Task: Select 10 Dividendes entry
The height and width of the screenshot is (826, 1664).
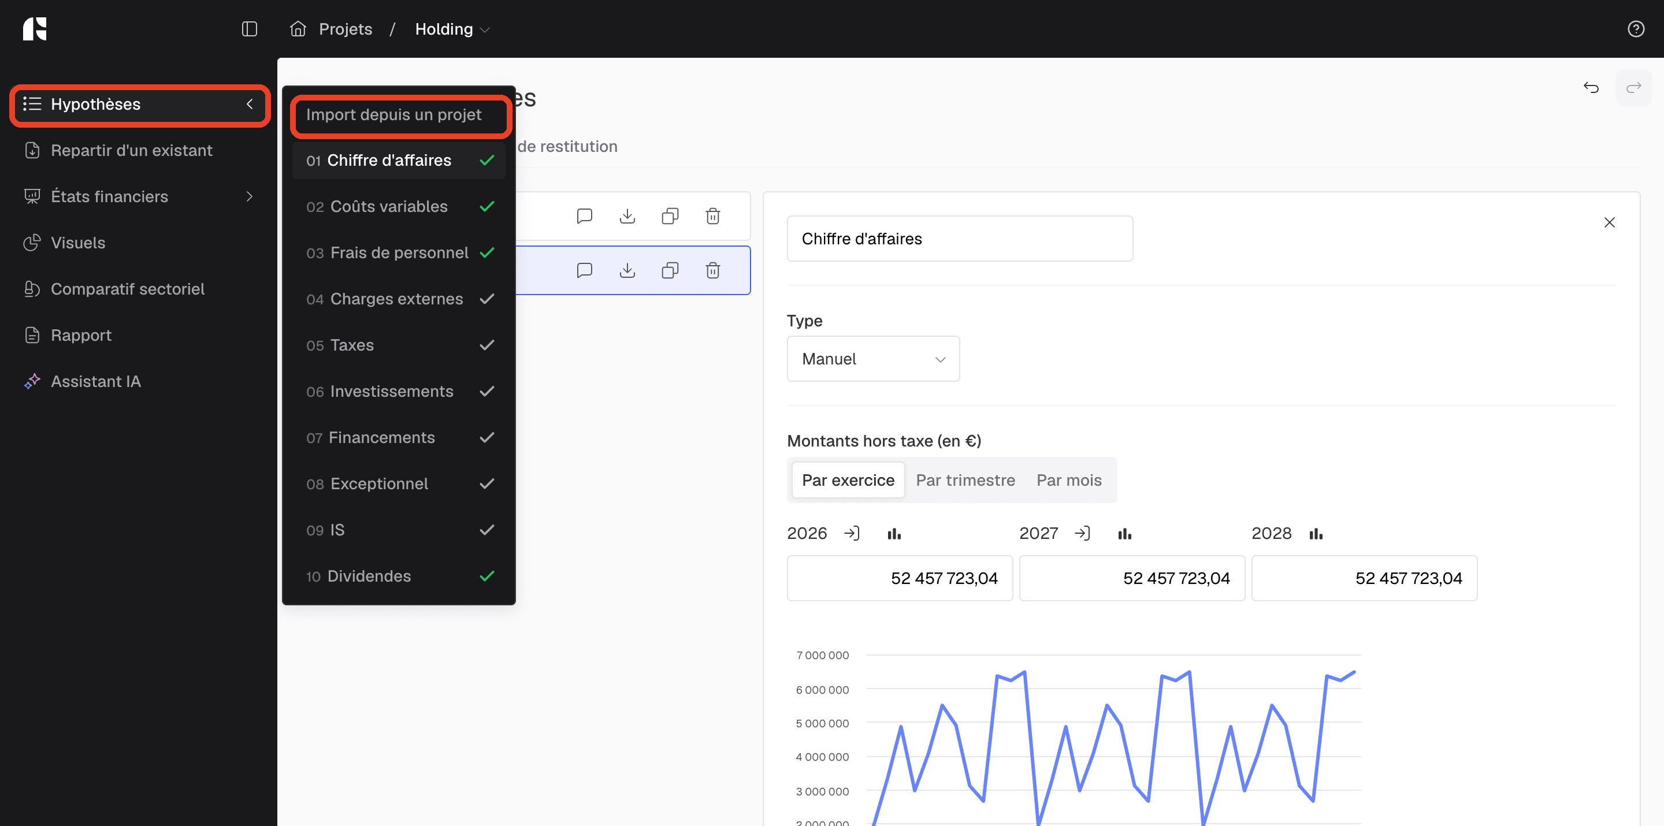Action: (x=399, y=576)
